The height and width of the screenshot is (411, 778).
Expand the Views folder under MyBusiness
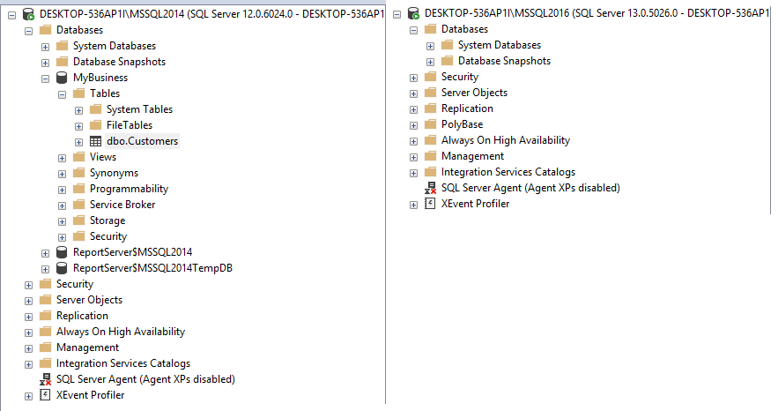pos(63,157)
